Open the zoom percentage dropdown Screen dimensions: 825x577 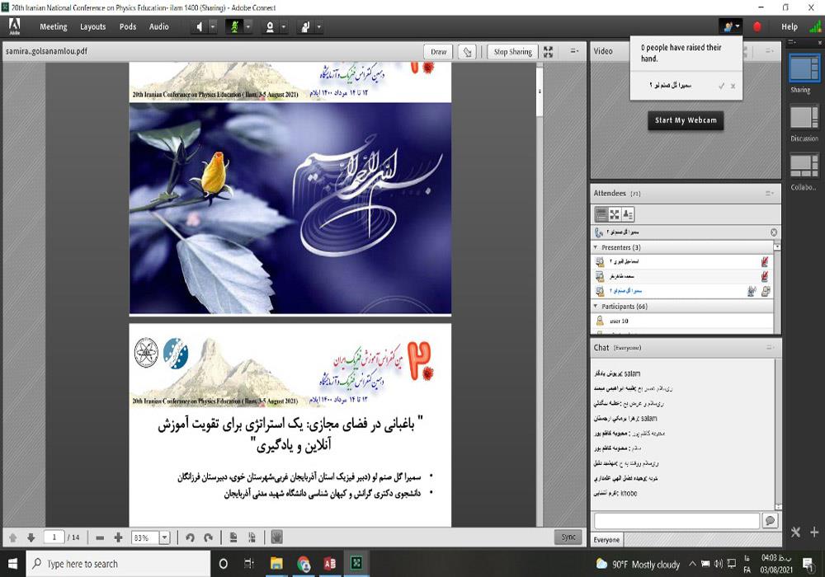(164, 537)
